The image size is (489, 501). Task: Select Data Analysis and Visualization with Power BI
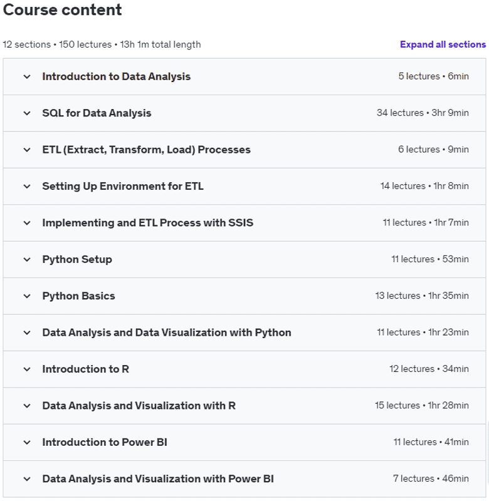(x=158, y=479)
